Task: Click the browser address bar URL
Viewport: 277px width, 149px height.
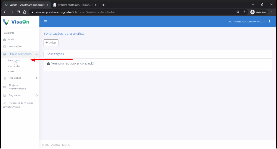Action: 75,12
